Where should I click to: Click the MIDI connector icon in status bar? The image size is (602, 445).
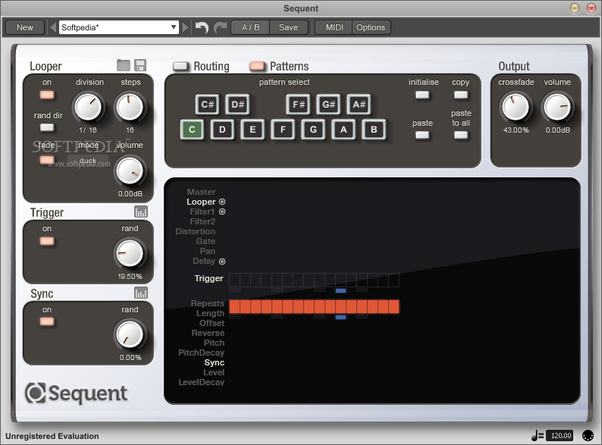(x=588, y=435)
